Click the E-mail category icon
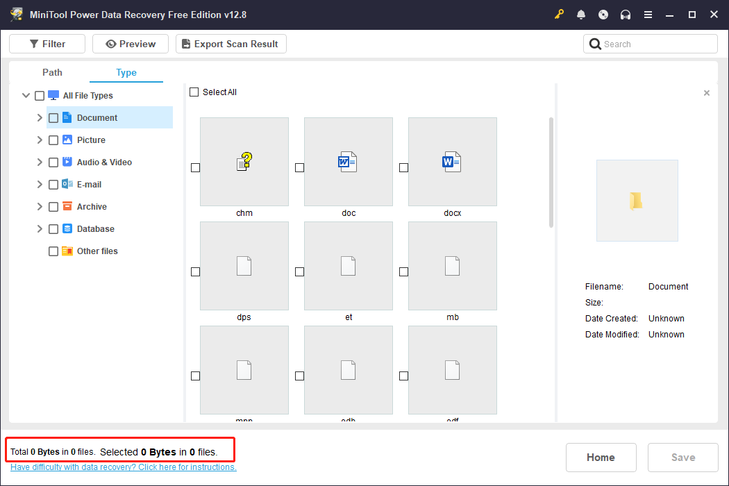Screen dimensions: 729x486 67,184
